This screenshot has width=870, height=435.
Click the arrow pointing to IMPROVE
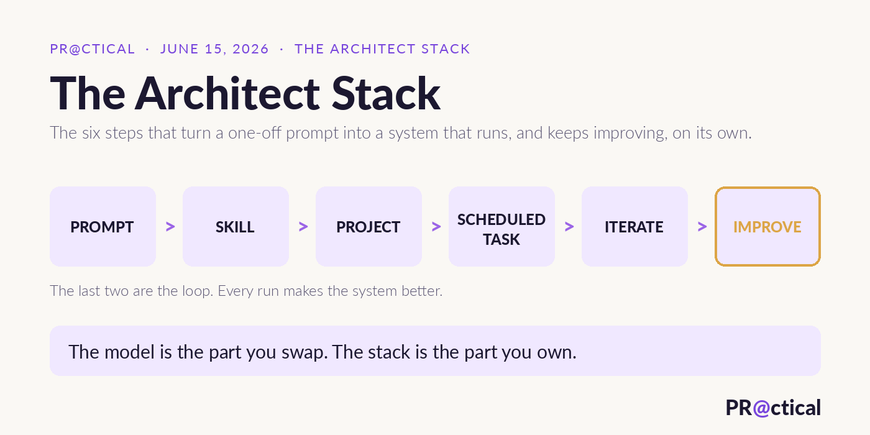tap(702, 227)
